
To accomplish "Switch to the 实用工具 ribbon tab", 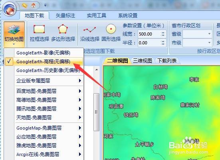I will click(96, 16).
